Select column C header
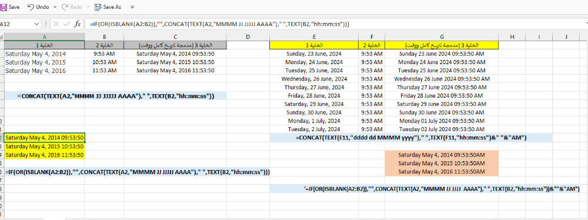The image size is (588, 220). (x=175, y=37)
